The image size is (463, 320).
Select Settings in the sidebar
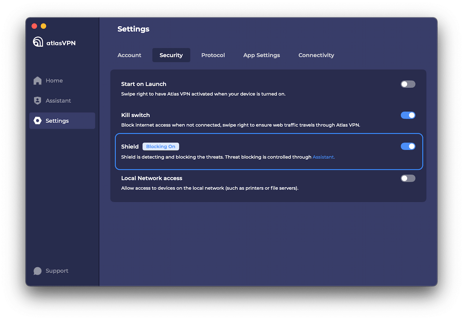62,121
